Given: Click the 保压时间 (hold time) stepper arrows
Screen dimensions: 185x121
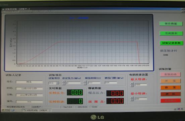Looking at the screenshot, I should [85, 83].
